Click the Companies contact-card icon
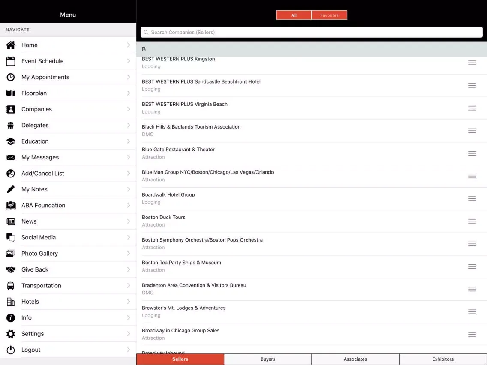The height and width of the screenshot is (365, 487). (x=11, y=109)
